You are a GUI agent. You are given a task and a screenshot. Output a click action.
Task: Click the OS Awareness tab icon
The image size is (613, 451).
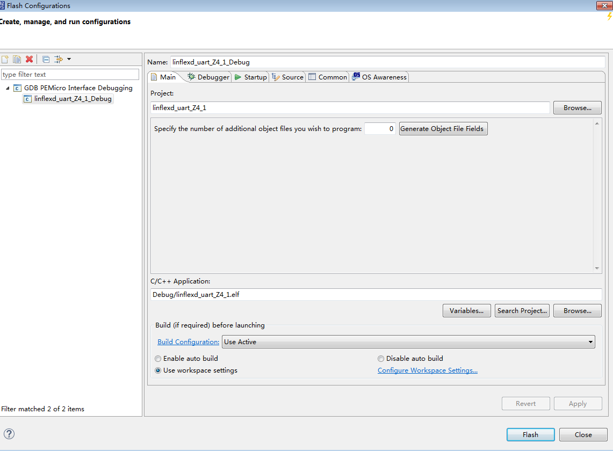356,76
